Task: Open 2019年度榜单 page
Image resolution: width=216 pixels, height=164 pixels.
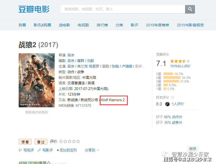Action: 157,25
